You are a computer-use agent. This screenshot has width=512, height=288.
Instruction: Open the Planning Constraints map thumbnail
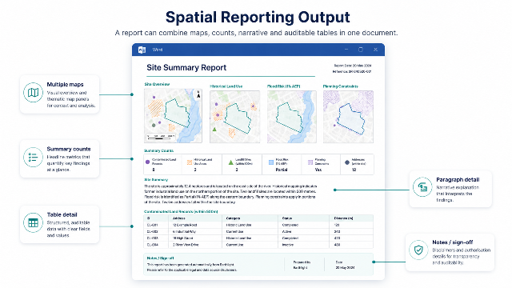tap(348, 117)
